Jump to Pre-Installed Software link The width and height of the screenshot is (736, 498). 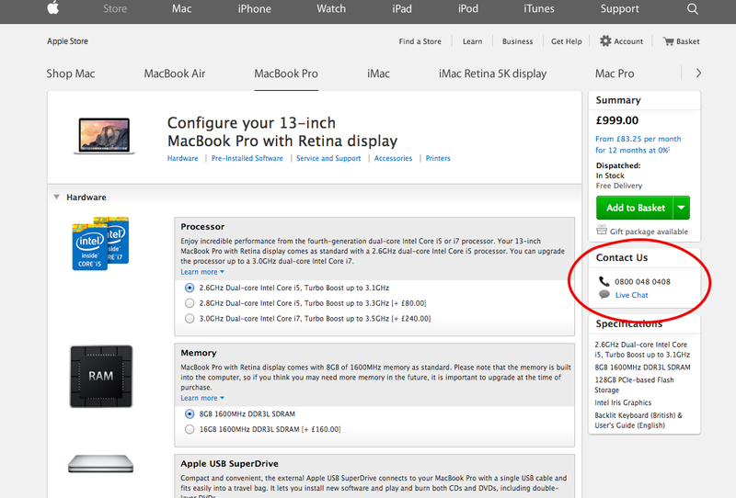(x=247, y=158)
